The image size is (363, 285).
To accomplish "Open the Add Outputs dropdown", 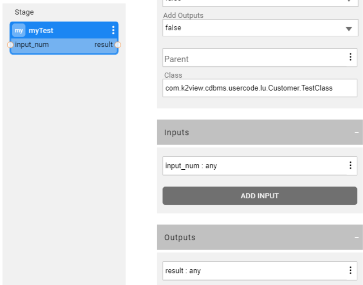I will coord(349,28).
